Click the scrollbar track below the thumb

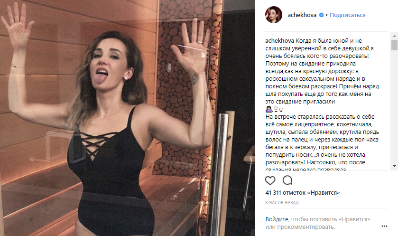pyautogui.click(x=394, y=107)
